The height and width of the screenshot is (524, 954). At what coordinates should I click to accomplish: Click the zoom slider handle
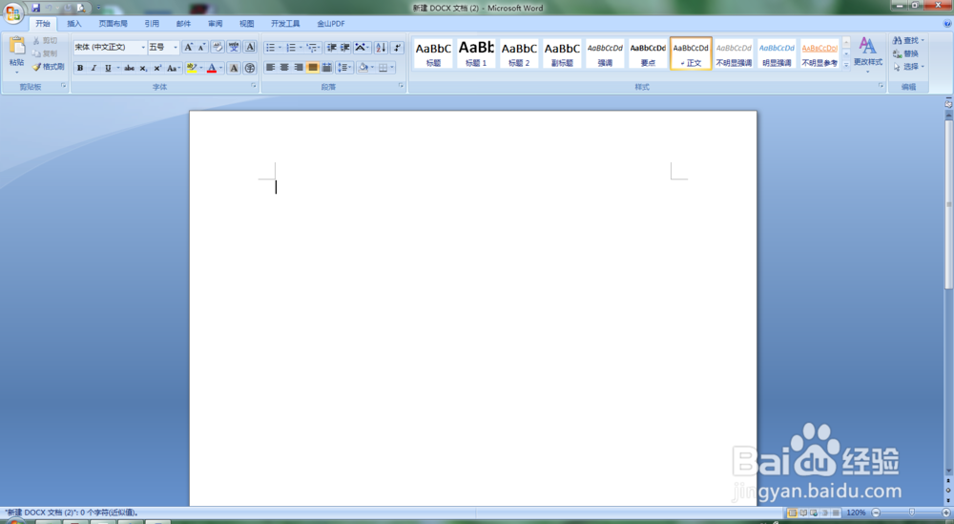point(911,513)
